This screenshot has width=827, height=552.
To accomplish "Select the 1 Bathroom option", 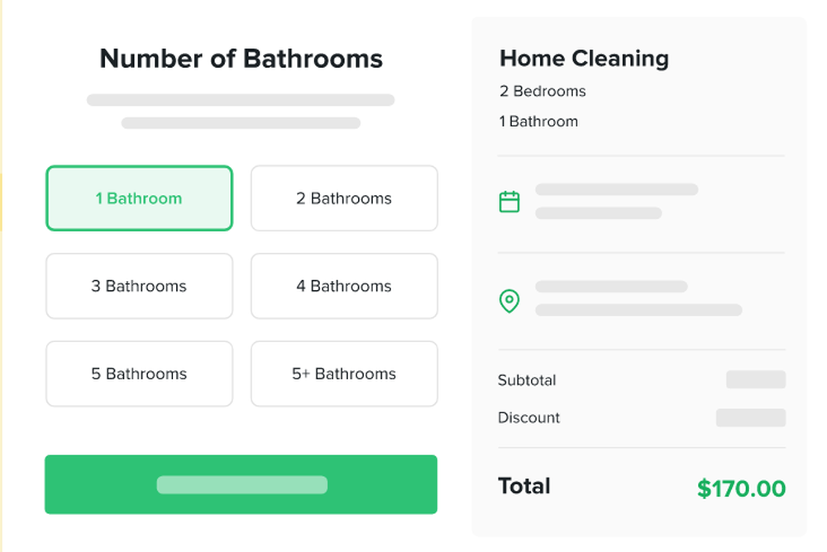I will click(139, 198).
